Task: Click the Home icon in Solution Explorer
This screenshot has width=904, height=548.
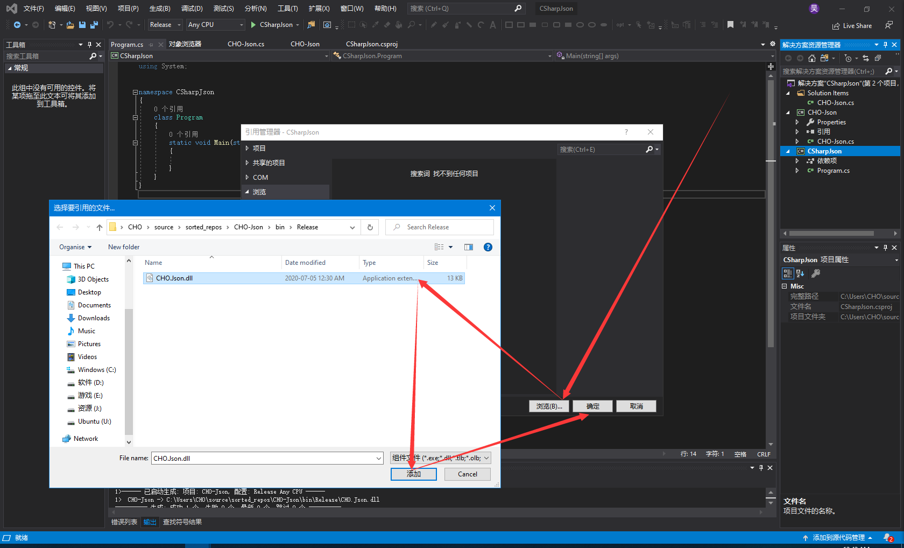Action: tap(812, 58)
